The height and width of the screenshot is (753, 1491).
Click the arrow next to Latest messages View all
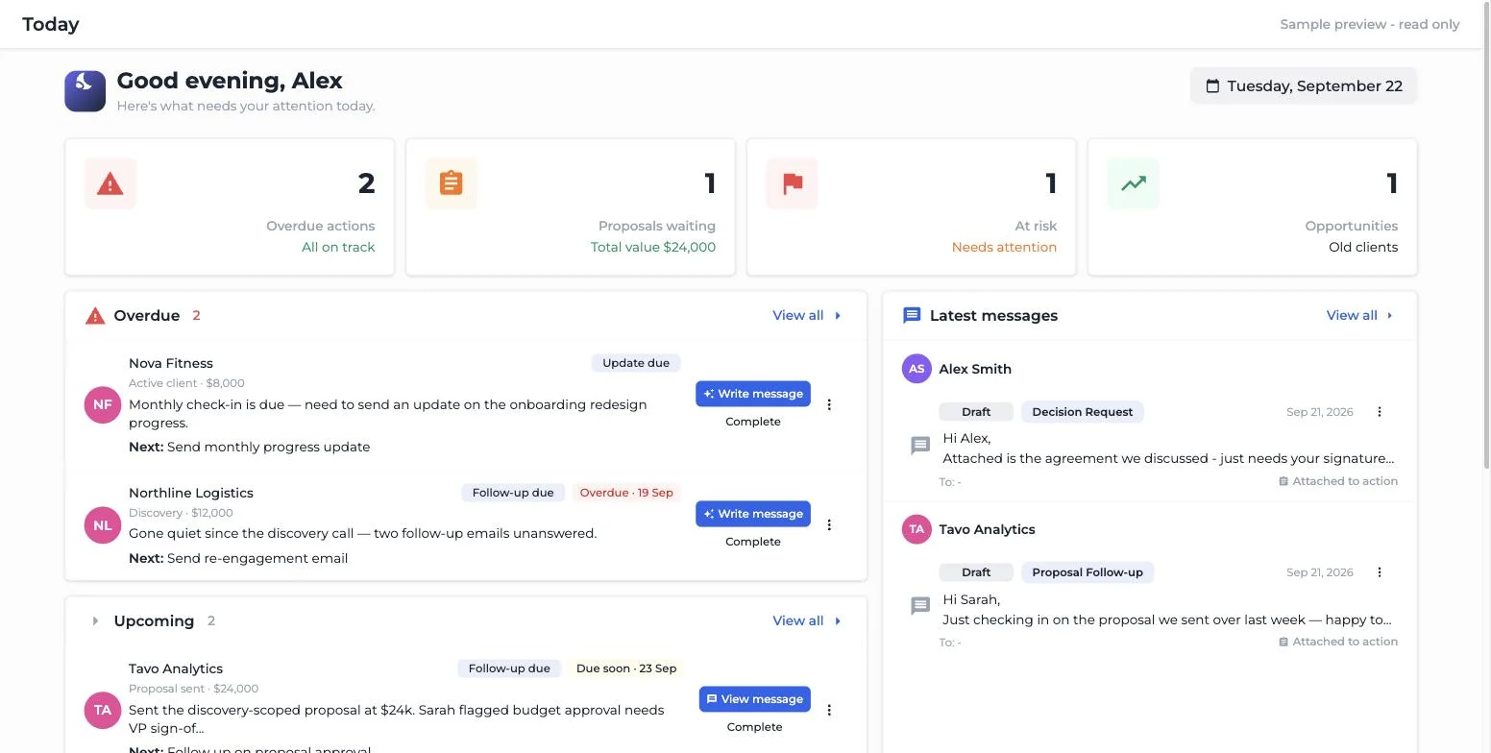(1390, 316)
